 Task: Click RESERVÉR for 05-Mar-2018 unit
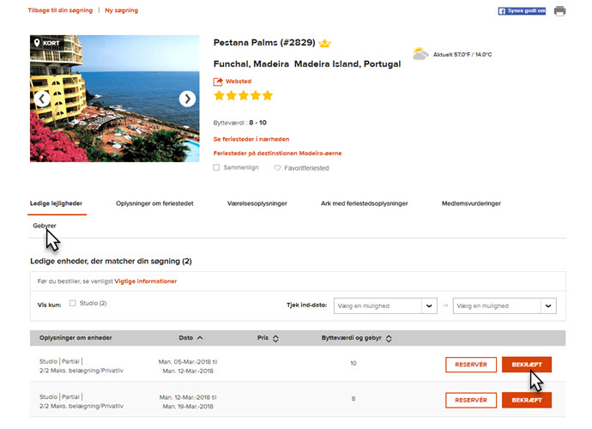click(471, 365)
